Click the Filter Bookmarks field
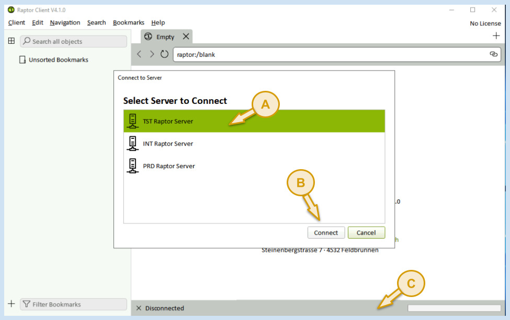The height and width of the screenshot is (320, 510). (73, 304)
